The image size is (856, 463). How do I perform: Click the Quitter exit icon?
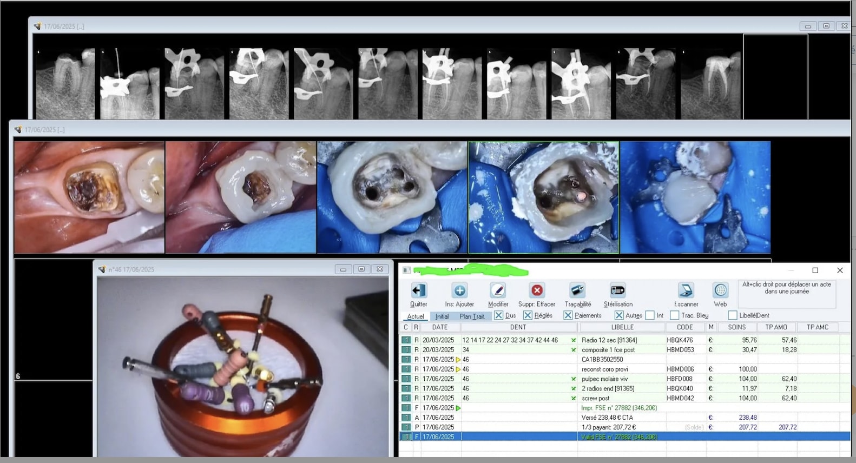tap(418, 290)
